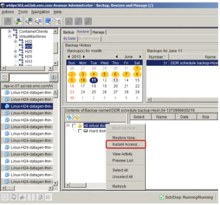Switch to the Manage tab
Viewport: 220px width, 205px height.
99,32
